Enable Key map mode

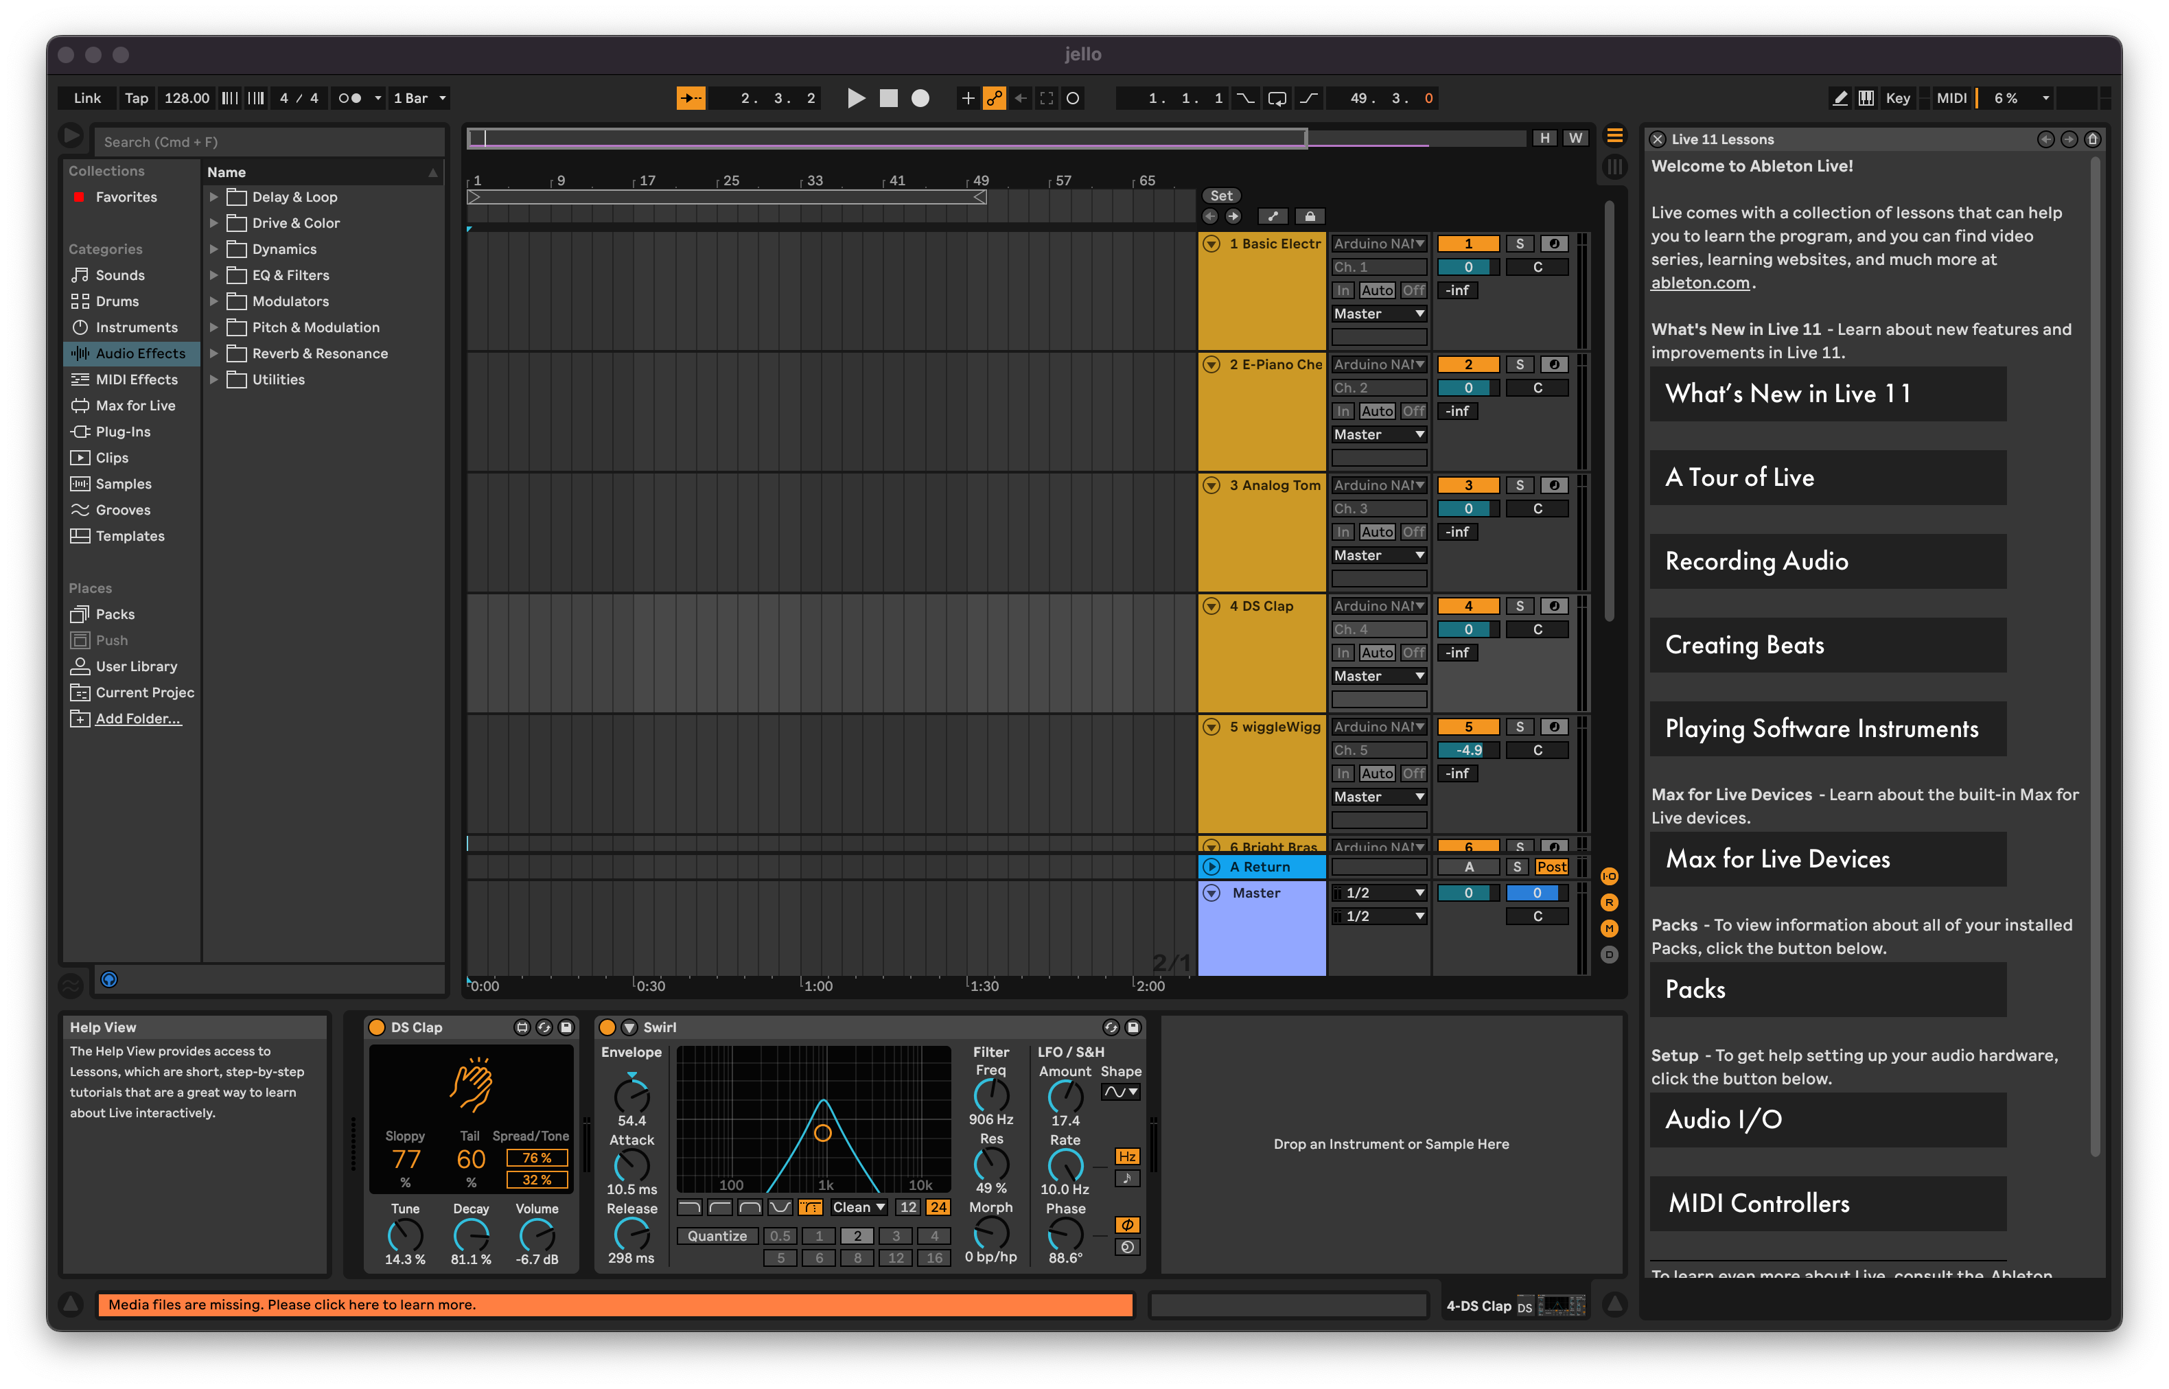1898,98
